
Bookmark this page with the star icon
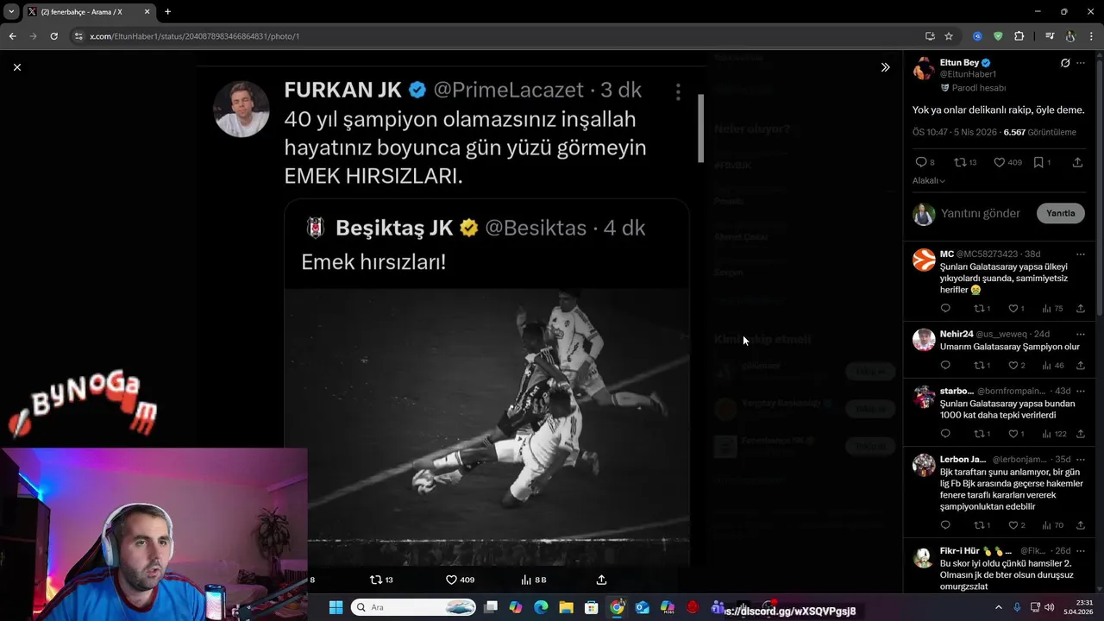coord(949,36)
